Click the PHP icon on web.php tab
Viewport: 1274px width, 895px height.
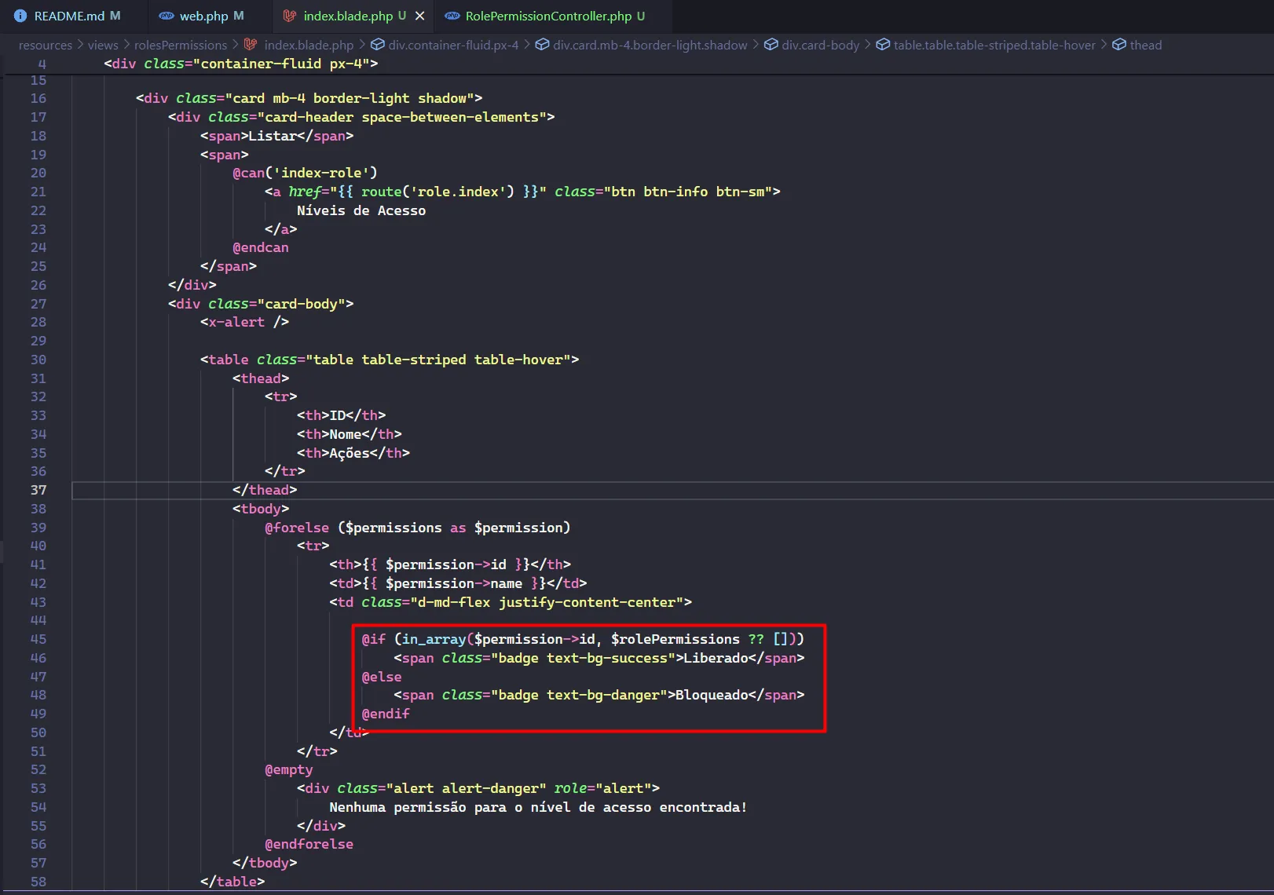tap(167, 16)
